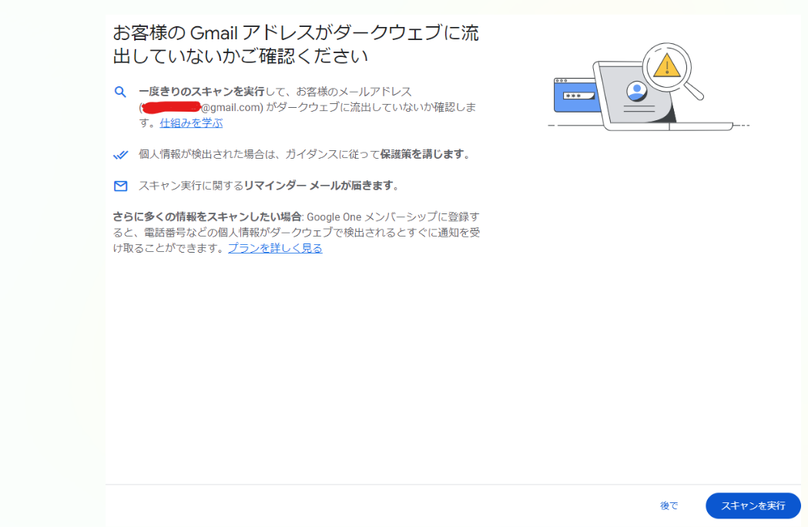This screenshot has height=527, width=808.
Task: Open the 仕組みを学ぶ link
Action: coord(191,123)
